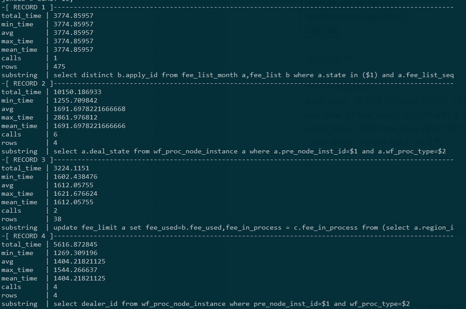
Task: Click the select dealer_id query text
Action: 231,304
